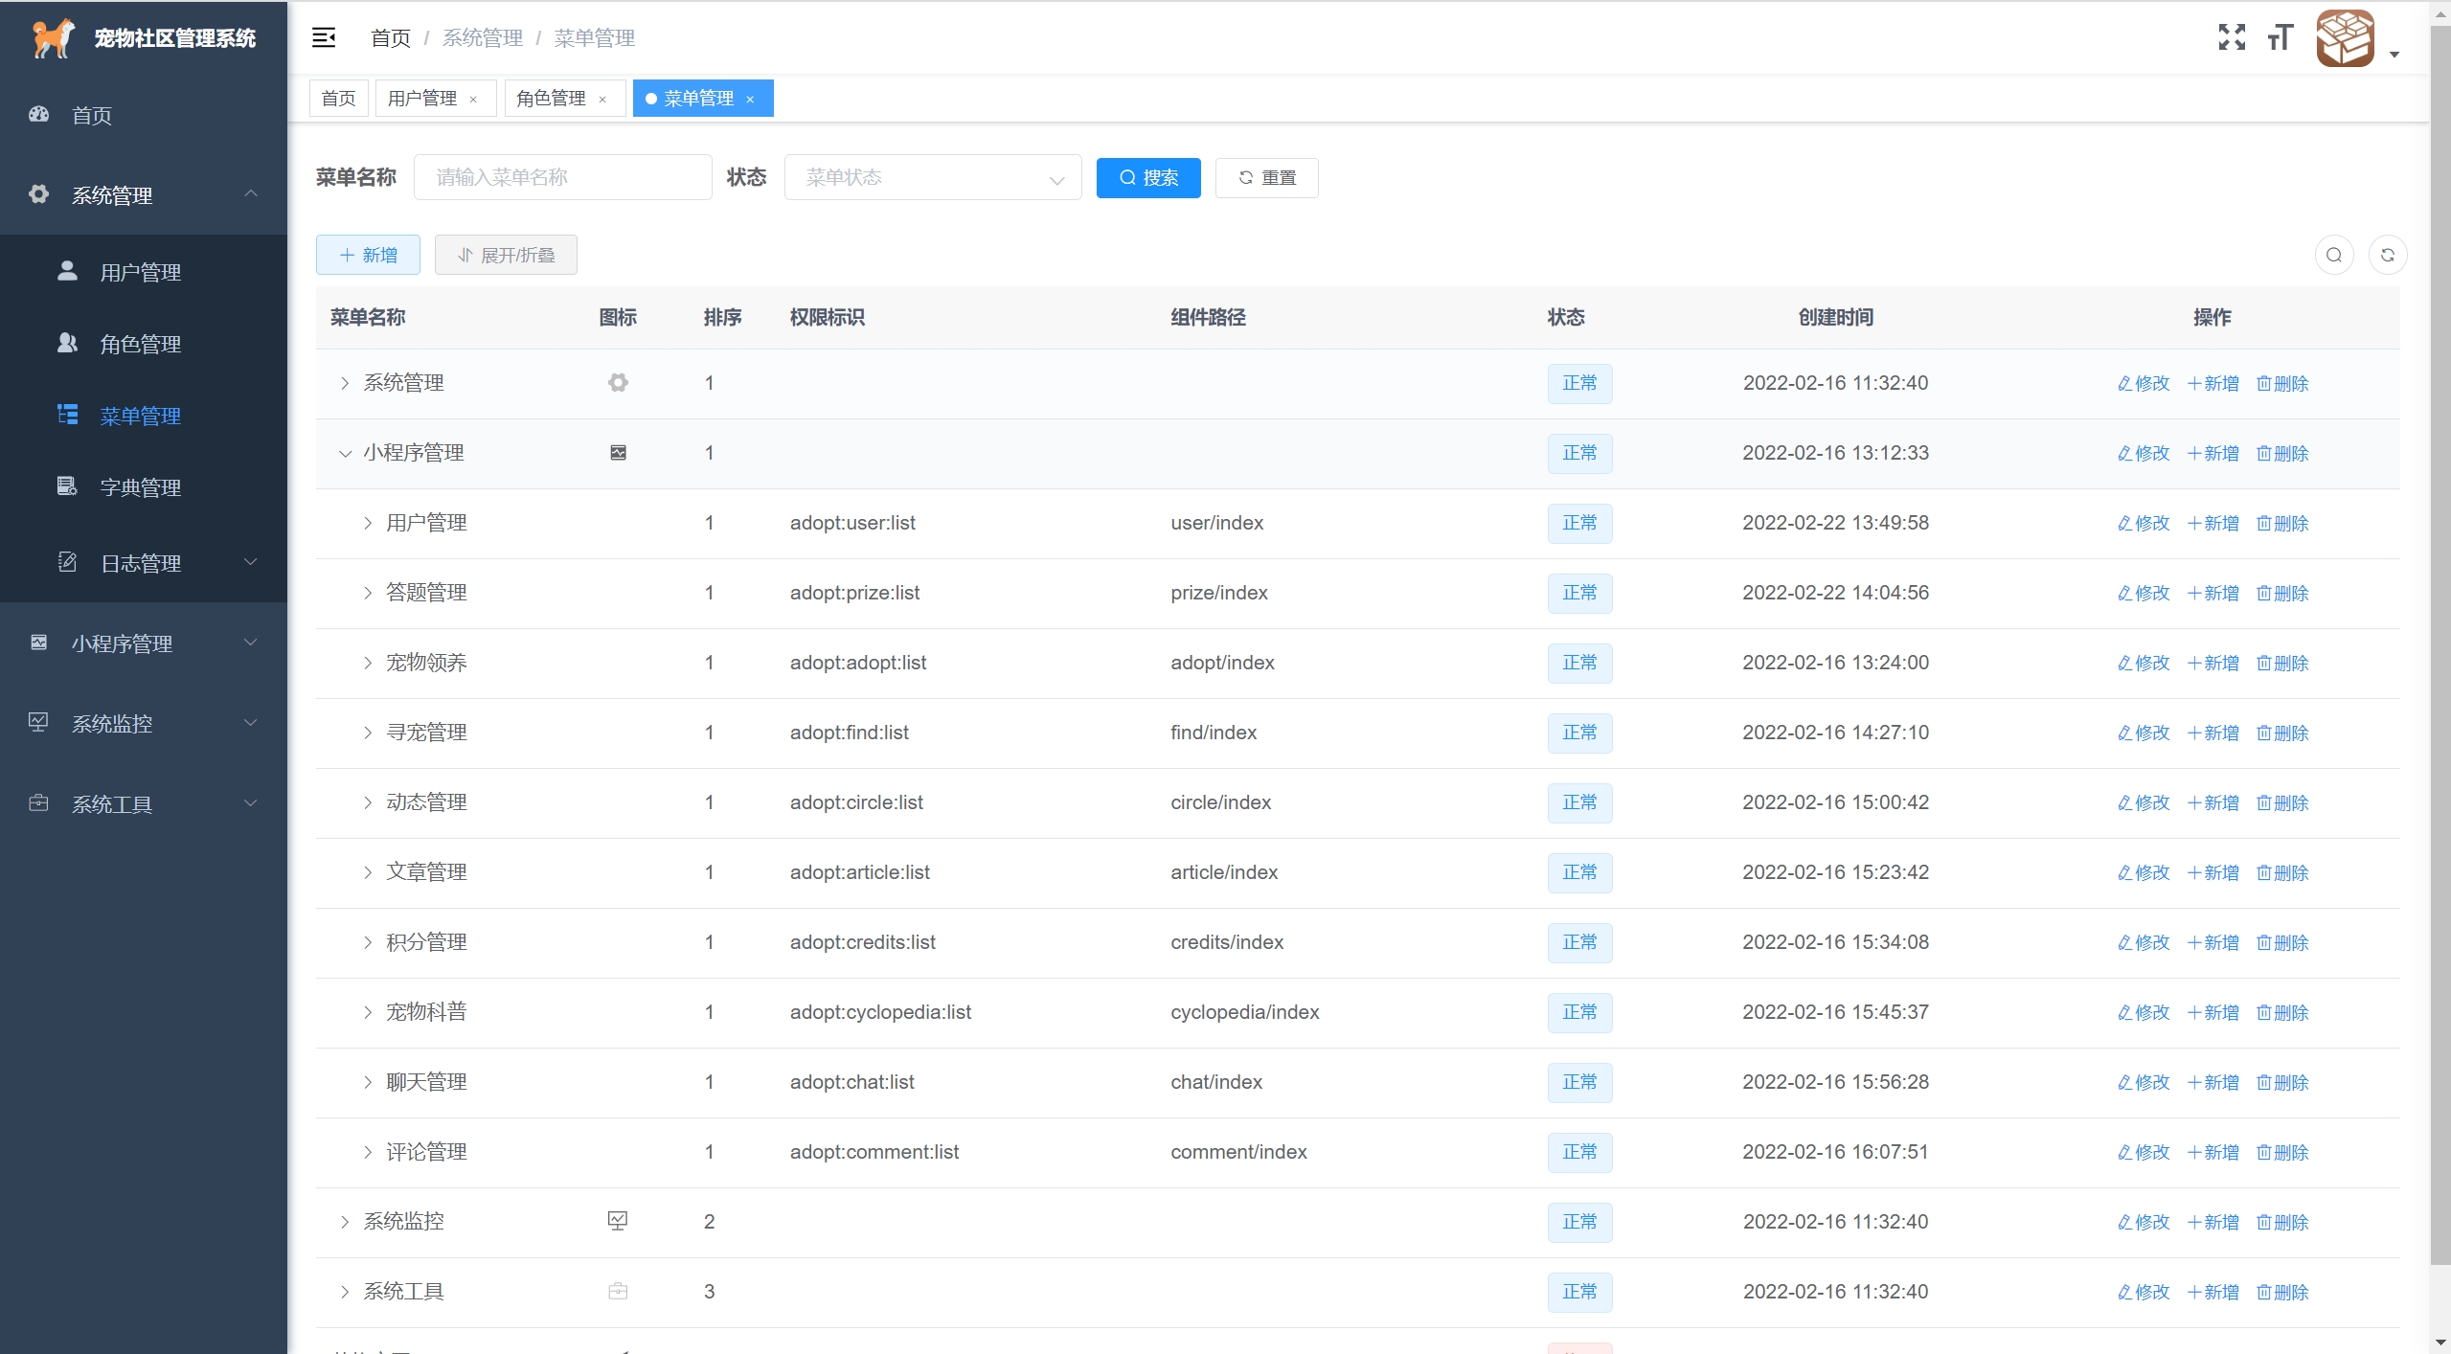Click 删除 in the 文章管理 row
The width and height of the screenshot is (2451, 1354).
pyautogui.click(x=2282, y=872)
